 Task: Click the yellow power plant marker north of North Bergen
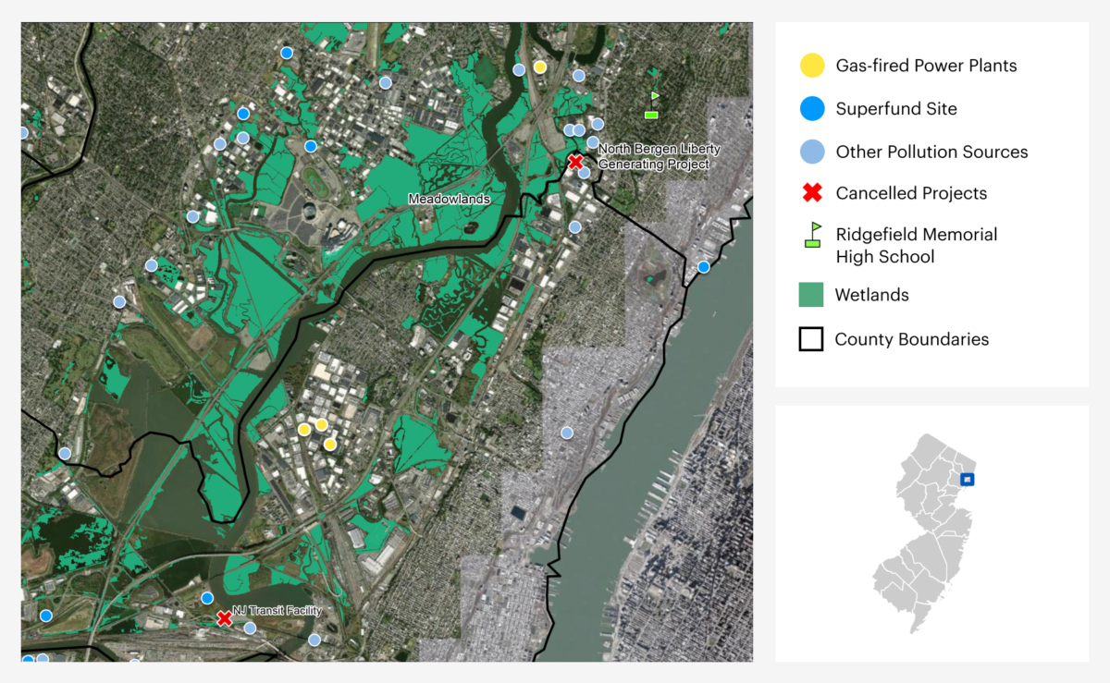tap(540, 67)
